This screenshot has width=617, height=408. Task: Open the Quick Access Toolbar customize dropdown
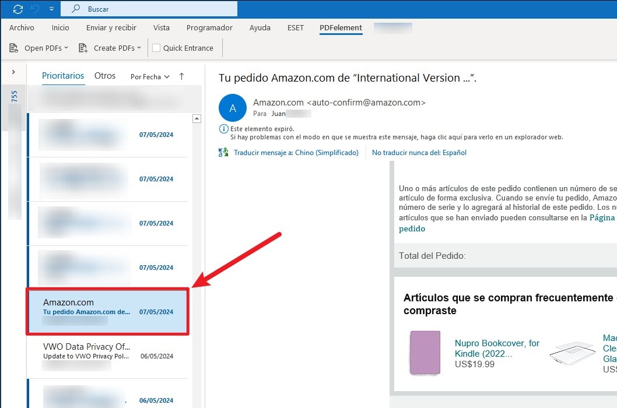pyautogui.click(x=51, y=9)
